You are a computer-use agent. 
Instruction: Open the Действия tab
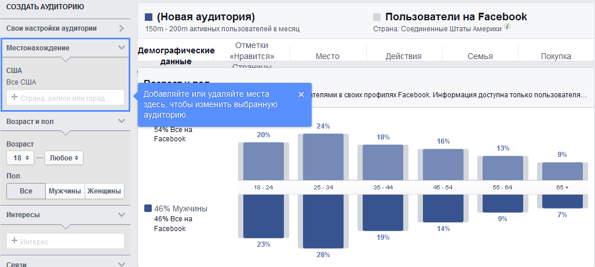point(404,56)
